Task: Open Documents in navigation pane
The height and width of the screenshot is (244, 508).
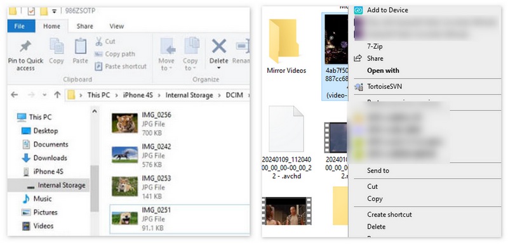Action: coord(45,144)
